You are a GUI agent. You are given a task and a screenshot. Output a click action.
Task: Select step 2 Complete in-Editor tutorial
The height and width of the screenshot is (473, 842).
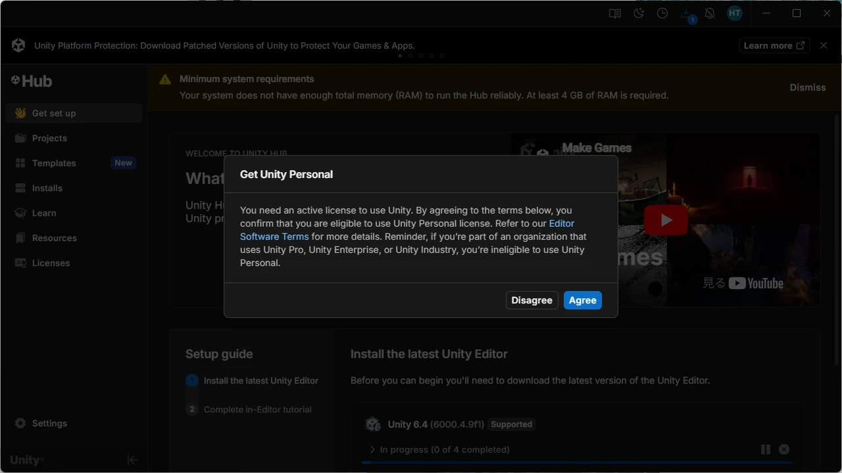tap(249, 409)
